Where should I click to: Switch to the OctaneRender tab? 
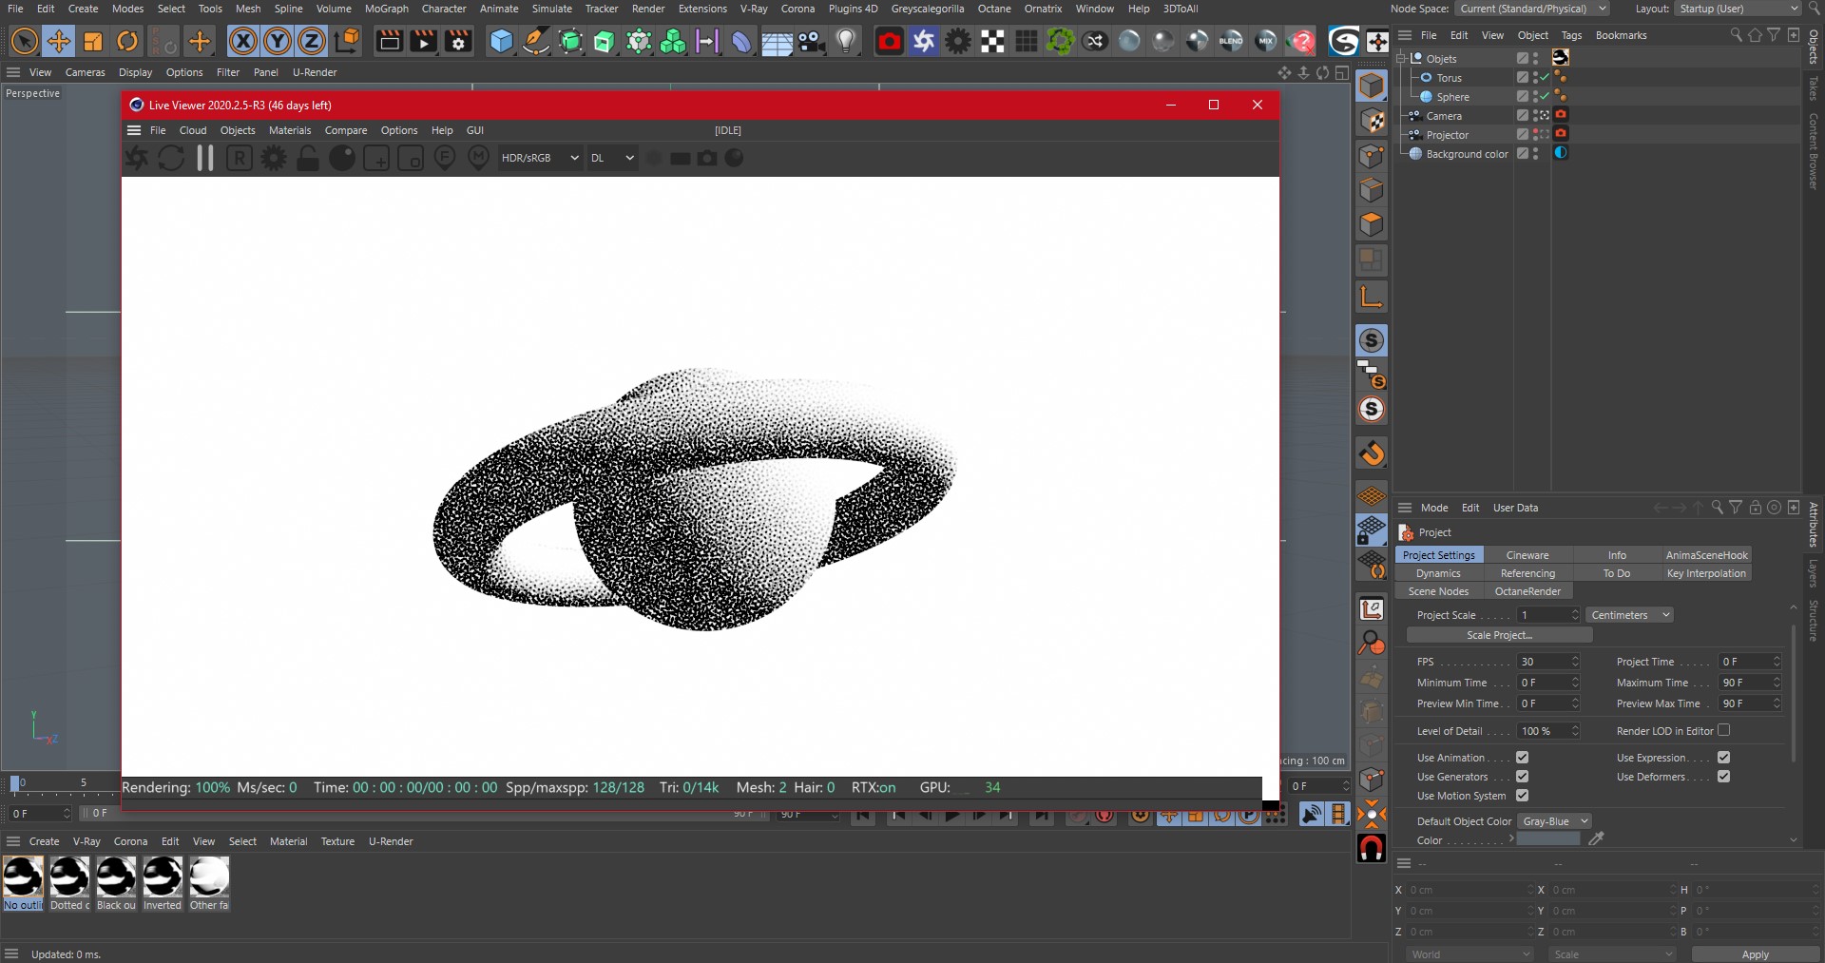[1527, 591]
